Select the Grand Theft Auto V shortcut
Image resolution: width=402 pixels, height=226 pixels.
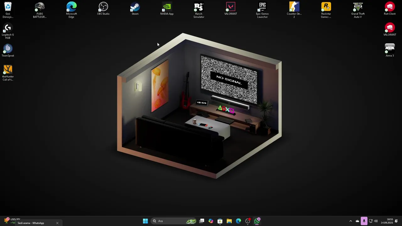click(358, 10)
